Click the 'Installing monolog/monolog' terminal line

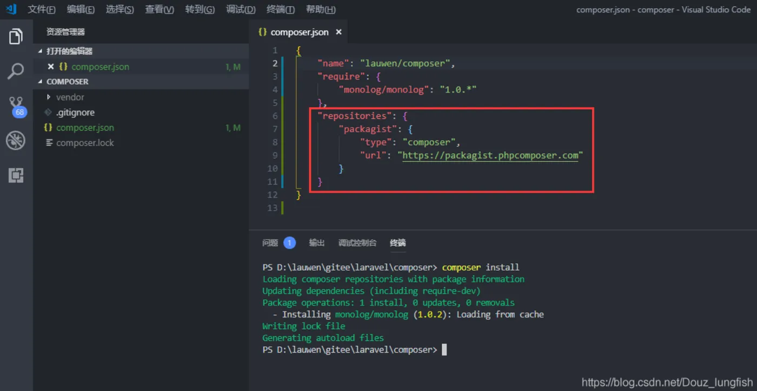pos(408,314)
